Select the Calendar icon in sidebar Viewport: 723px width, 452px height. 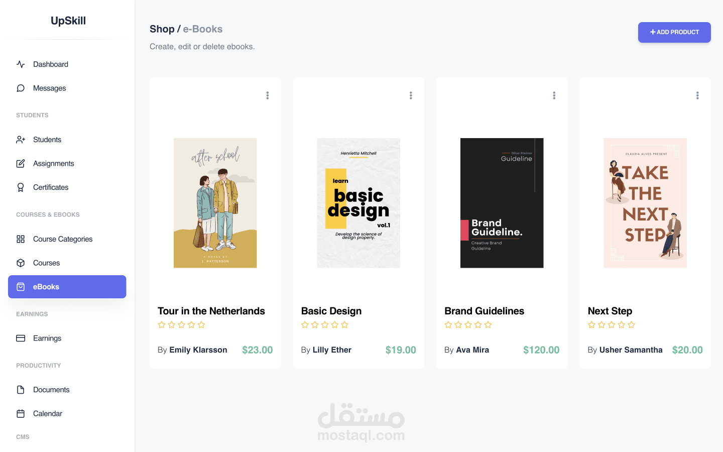(x=21, y=414)
